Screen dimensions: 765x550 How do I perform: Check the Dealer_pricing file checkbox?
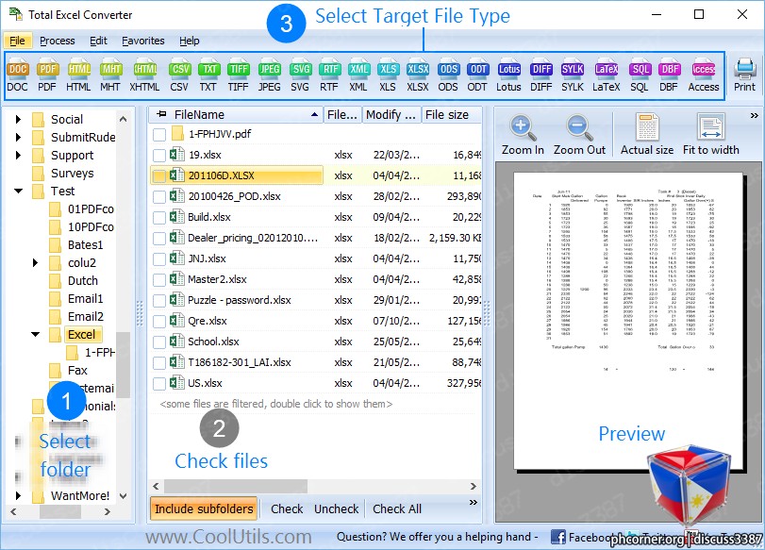coord(159,239)
